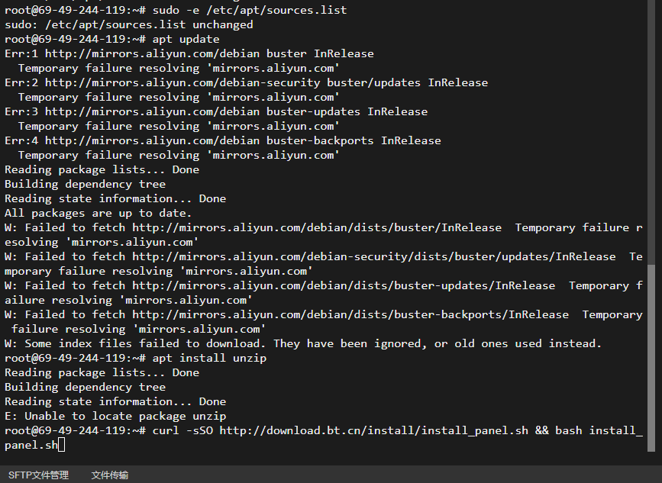Click the dists/buster/InRelease failed fetch URL
This screenshot has height=483, width=662.
click(317, 228)
